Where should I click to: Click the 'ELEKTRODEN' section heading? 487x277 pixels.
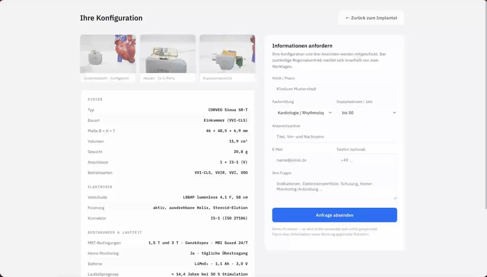pos(100,187)
